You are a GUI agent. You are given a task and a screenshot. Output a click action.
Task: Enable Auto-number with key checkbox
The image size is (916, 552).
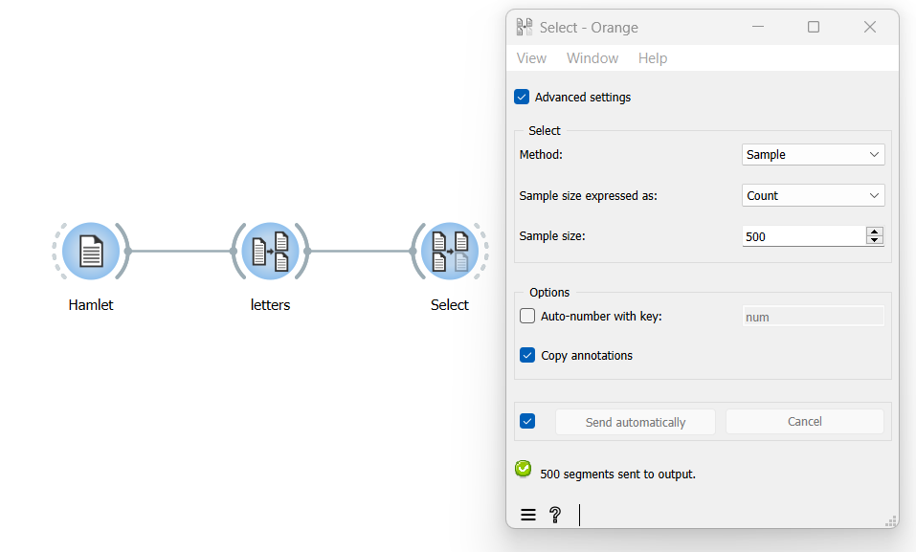527,316
